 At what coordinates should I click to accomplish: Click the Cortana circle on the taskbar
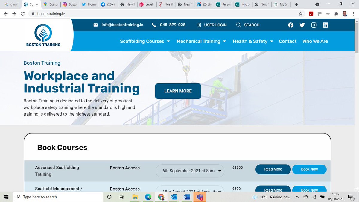click(109, 197)
